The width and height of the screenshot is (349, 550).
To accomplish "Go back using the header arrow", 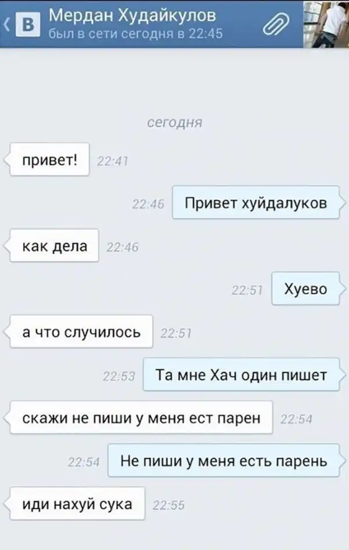I will [x=6, y=24].
